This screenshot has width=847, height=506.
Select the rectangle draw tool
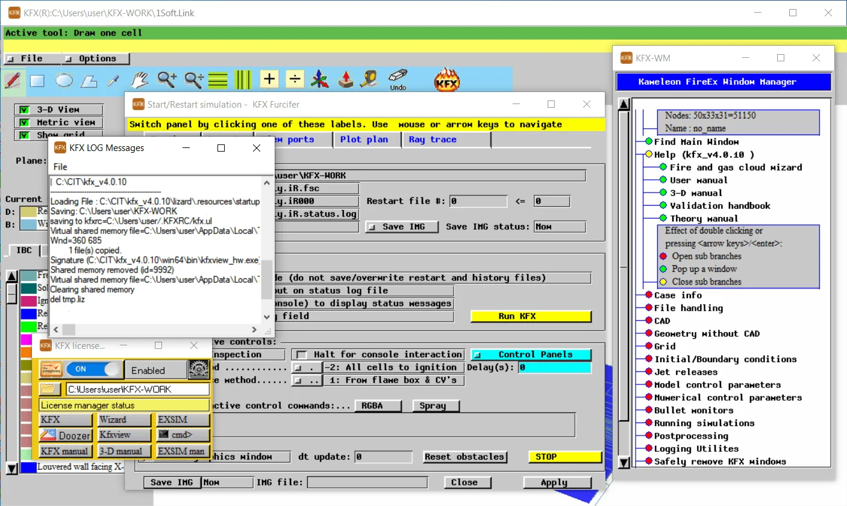[x=37, y=81]
